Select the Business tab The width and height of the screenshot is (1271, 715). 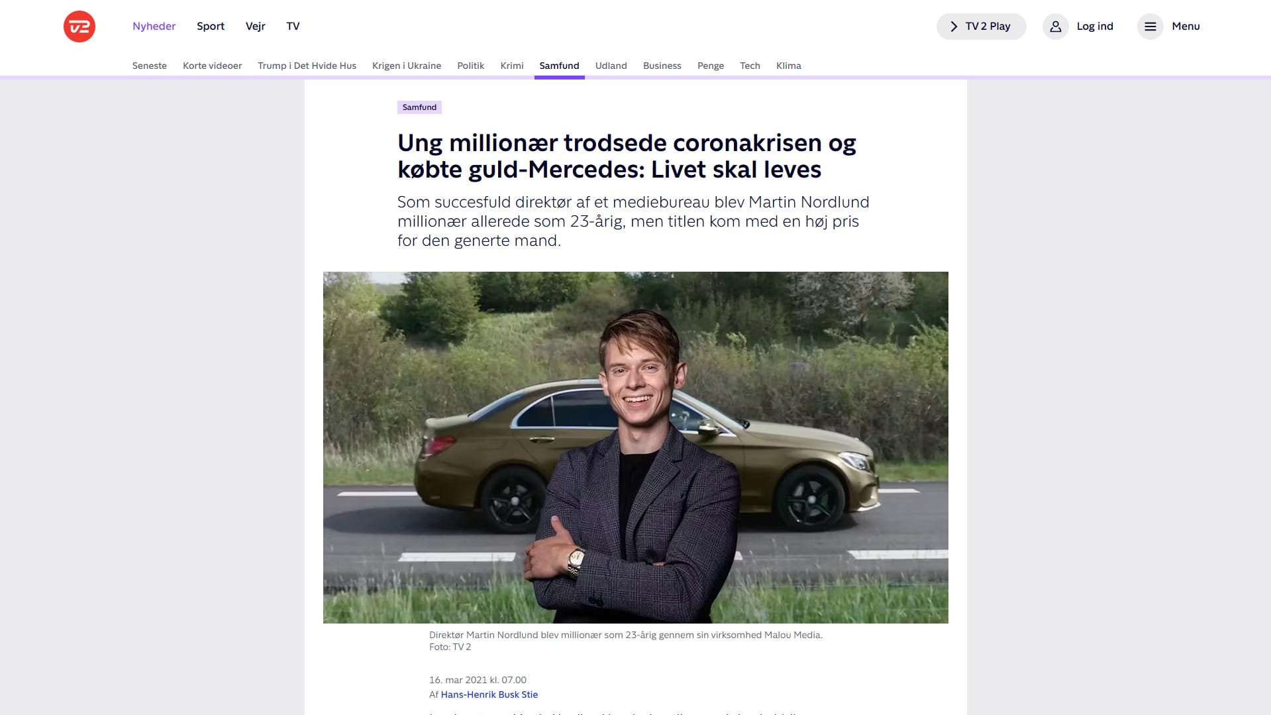pos(662,66)
